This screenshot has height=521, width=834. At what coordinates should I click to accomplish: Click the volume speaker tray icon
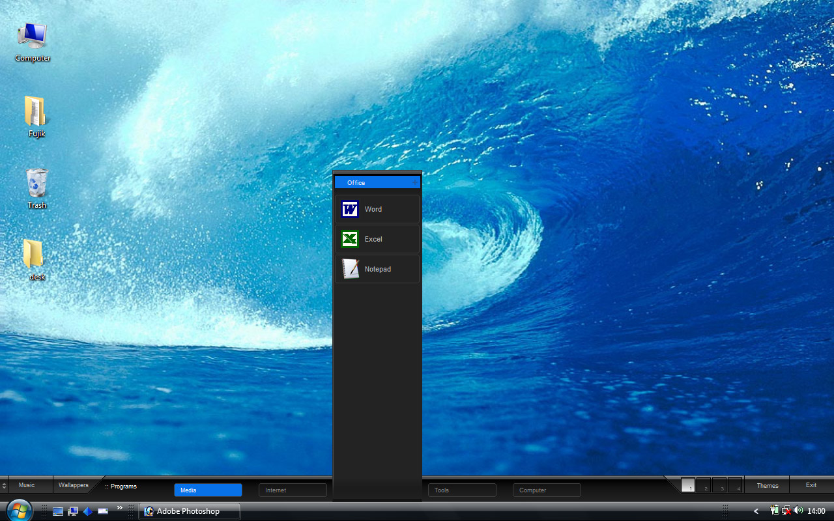pos(798,511)
